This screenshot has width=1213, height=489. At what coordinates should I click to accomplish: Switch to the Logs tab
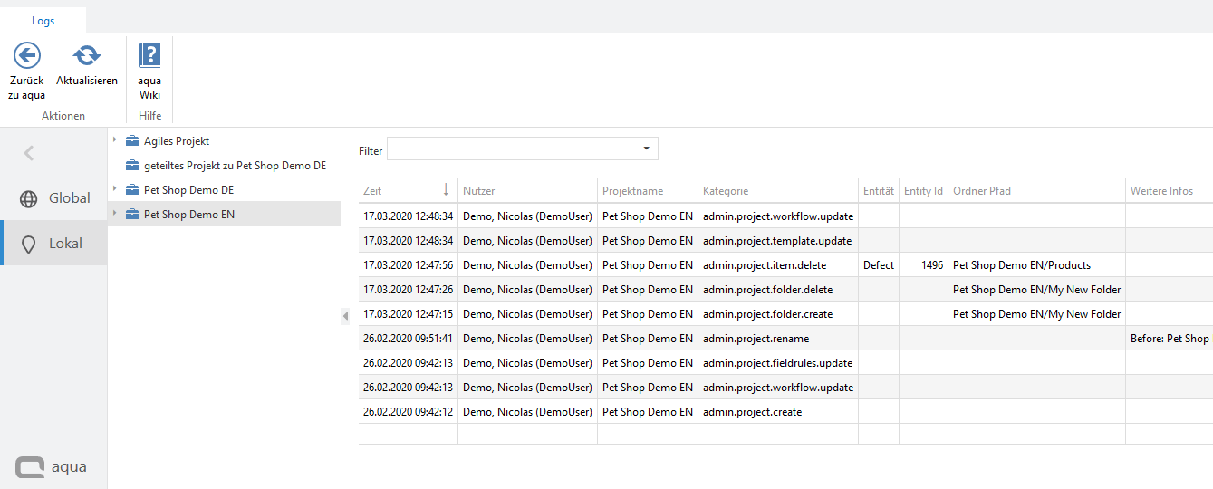[x=43, y=21]
